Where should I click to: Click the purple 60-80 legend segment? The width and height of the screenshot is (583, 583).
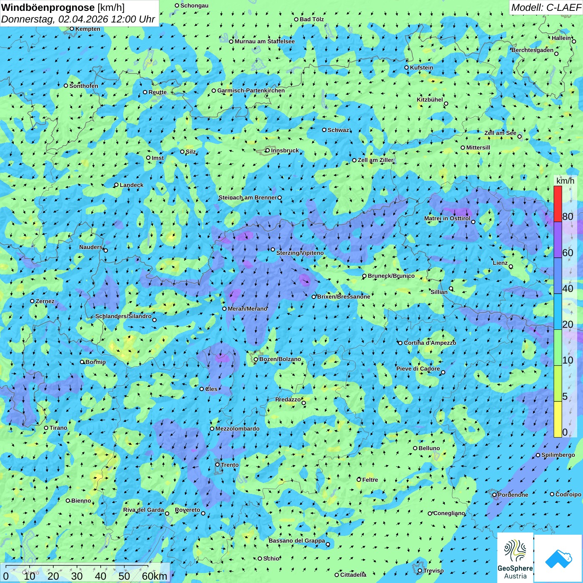(558, 240)
